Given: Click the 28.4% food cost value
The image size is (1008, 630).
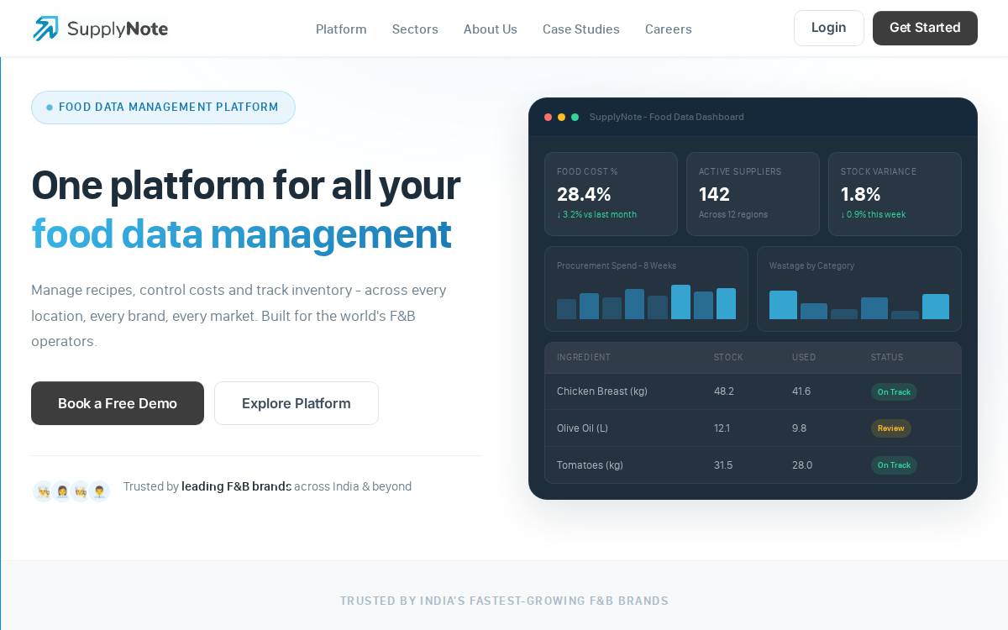Looking at the screenshot, I should [x=584, y=194].
